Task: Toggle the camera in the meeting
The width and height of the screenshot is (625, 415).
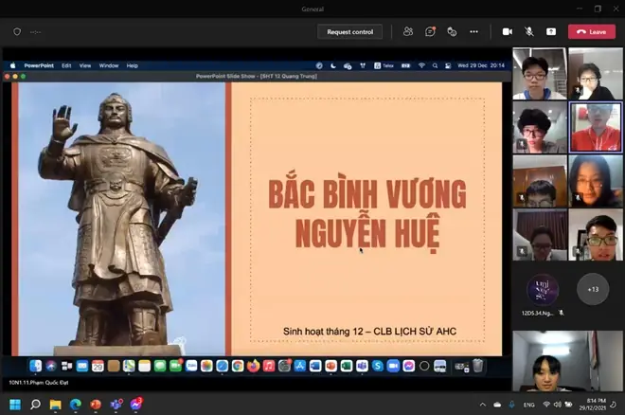Action: pyautogui.click(x=507, y=31)
